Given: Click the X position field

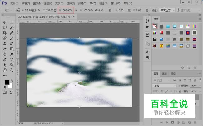Looking at the screenshot, I should coord(30,10).
